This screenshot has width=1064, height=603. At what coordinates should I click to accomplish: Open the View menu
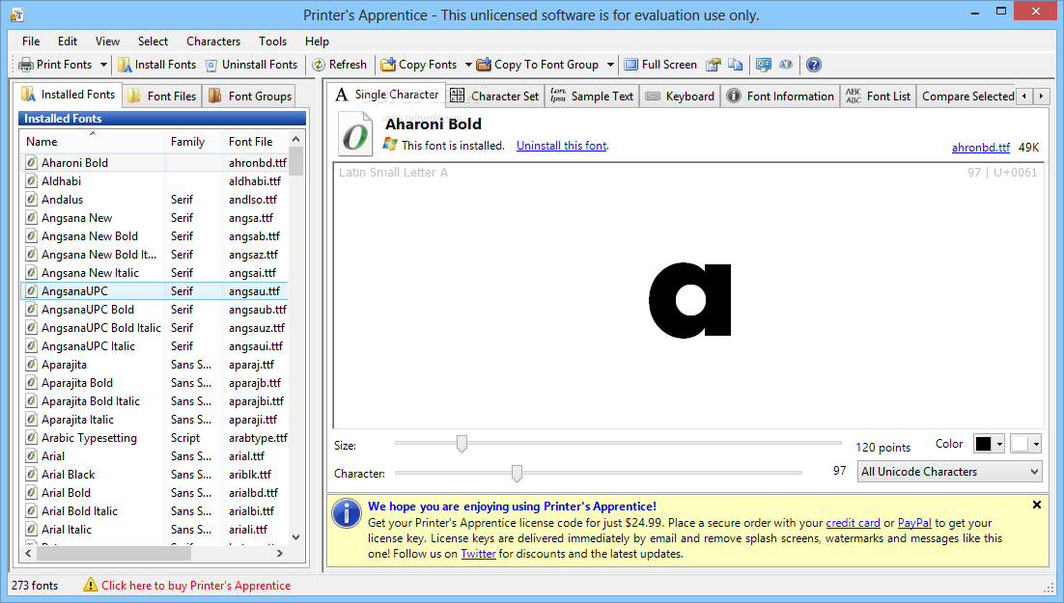click(x=107, y=41)
